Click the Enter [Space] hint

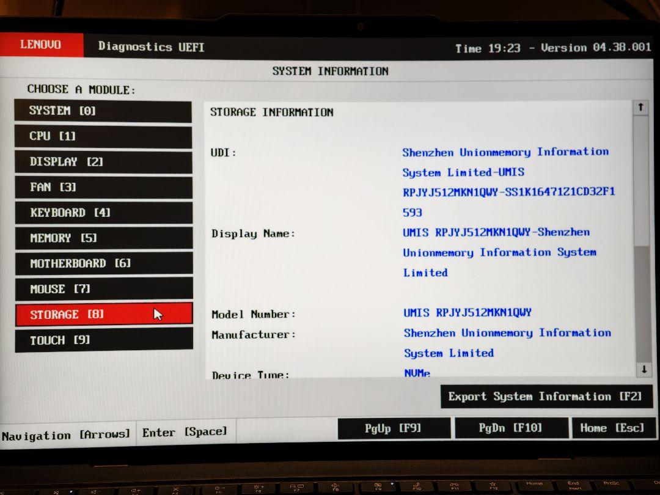click(x=185, y=432)
